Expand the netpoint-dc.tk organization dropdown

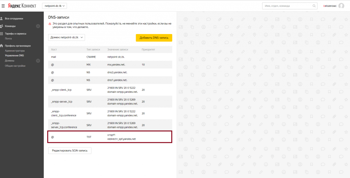click(55, 6)
